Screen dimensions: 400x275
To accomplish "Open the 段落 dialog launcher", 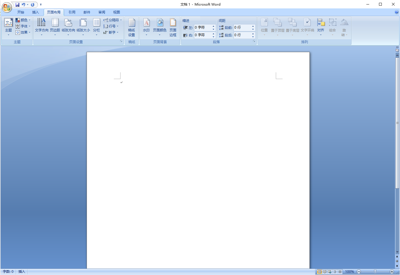I will 254,41.
